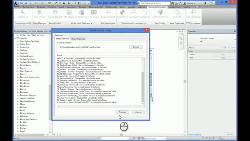Click the binoculars search icon
Image resolution: width=250 pixels, height=141 pixels.
pos(172,3)
